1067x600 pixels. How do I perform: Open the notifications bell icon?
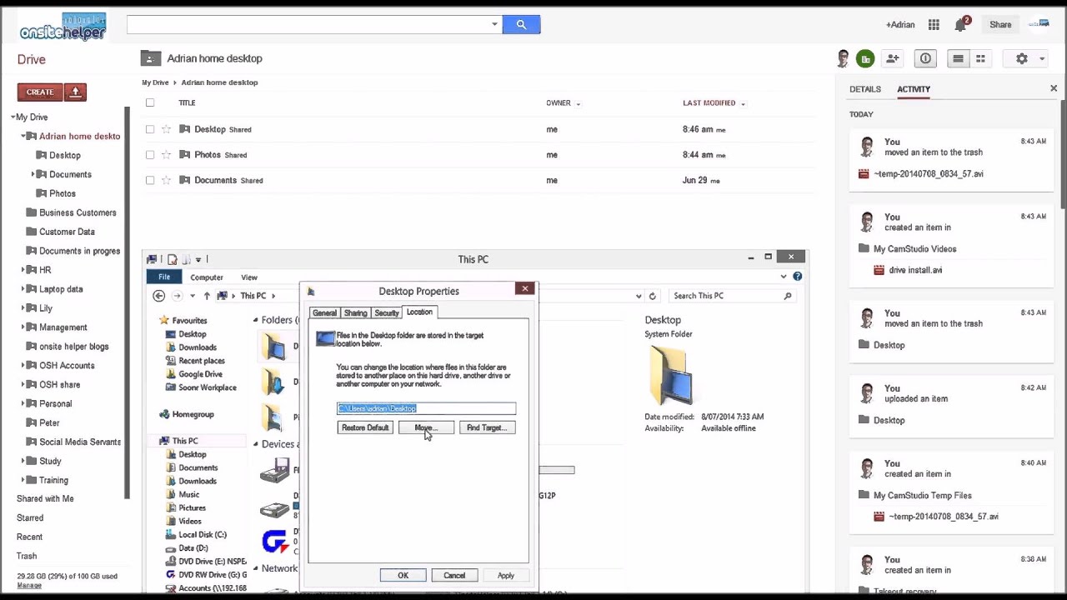(960, 25)
